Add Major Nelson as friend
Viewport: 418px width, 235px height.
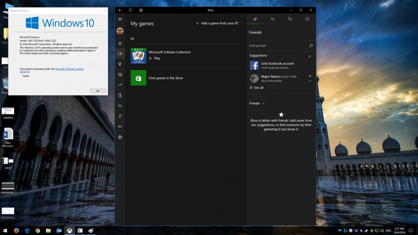310,76
